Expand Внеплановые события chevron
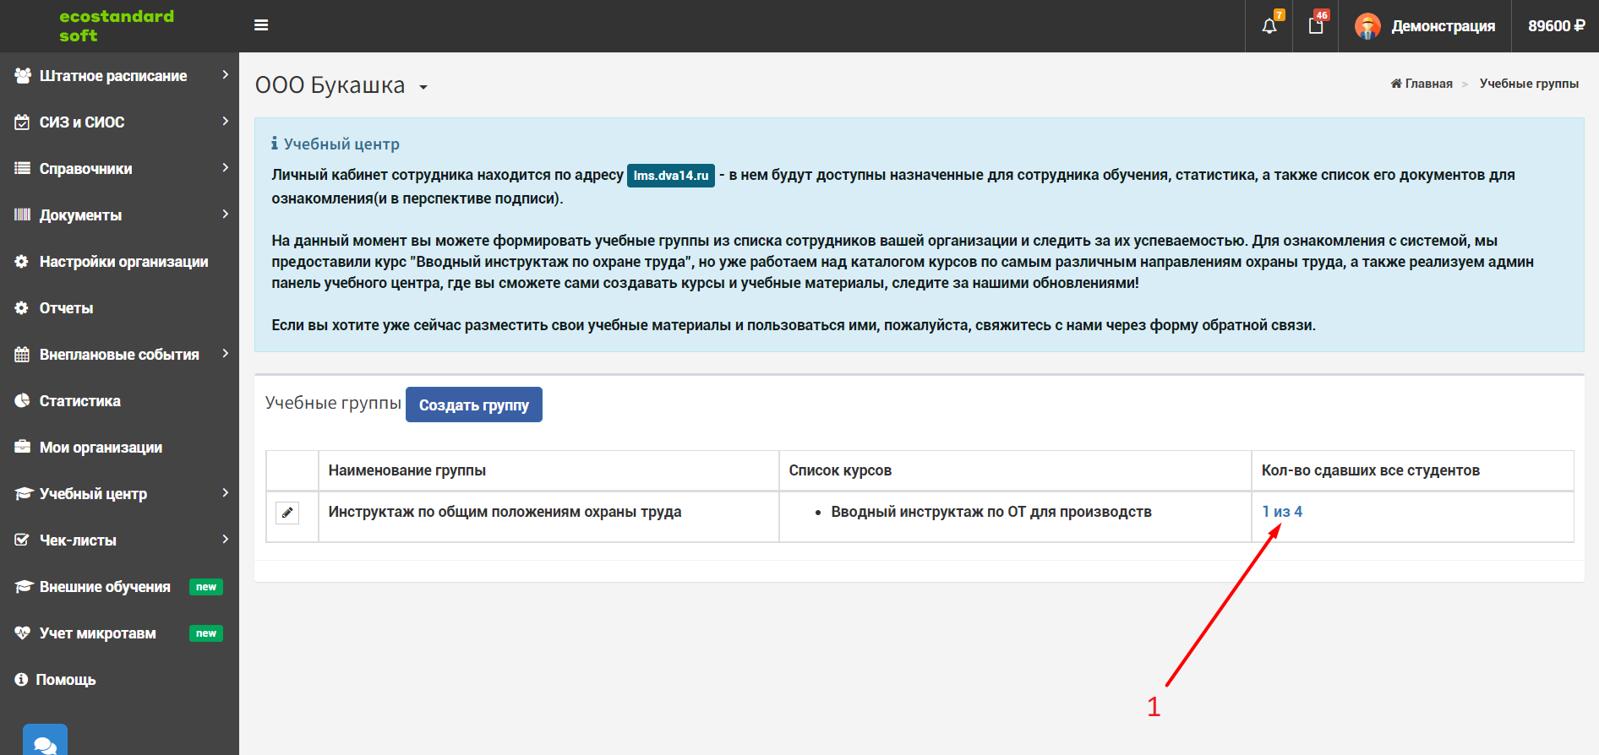Image resolution: width=1599 pixels, height=755 pixels. (225, 354)
